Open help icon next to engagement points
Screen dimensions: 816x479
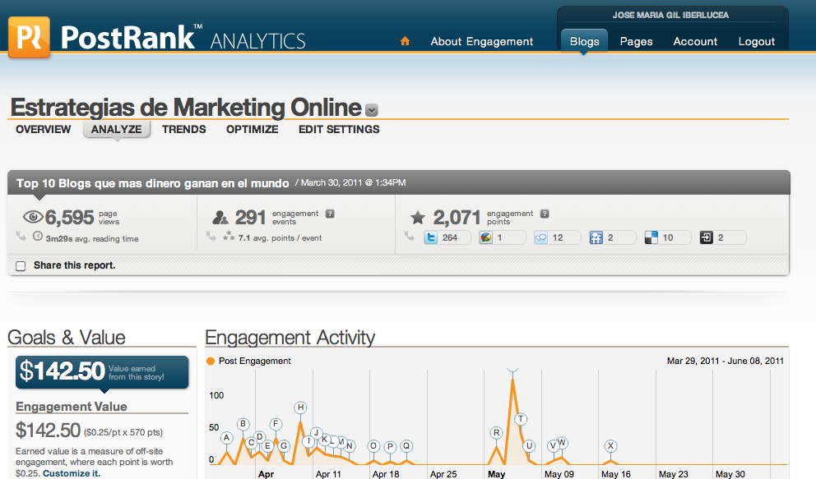[x=545, y=214]
